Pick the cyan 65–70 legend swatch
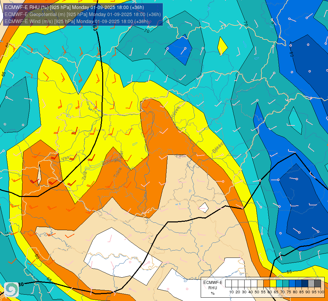 [x=279, y=284]
